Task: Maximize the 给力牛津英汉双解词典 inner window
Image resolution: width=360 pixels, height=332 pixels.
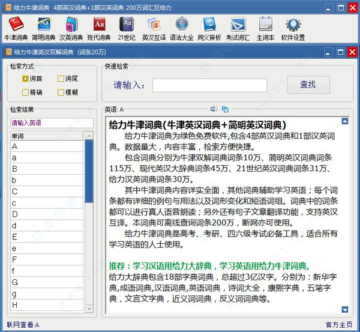Action: click(340, 52)
